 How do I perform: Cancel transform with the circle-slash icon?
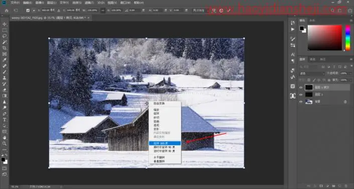coord(221,11)
